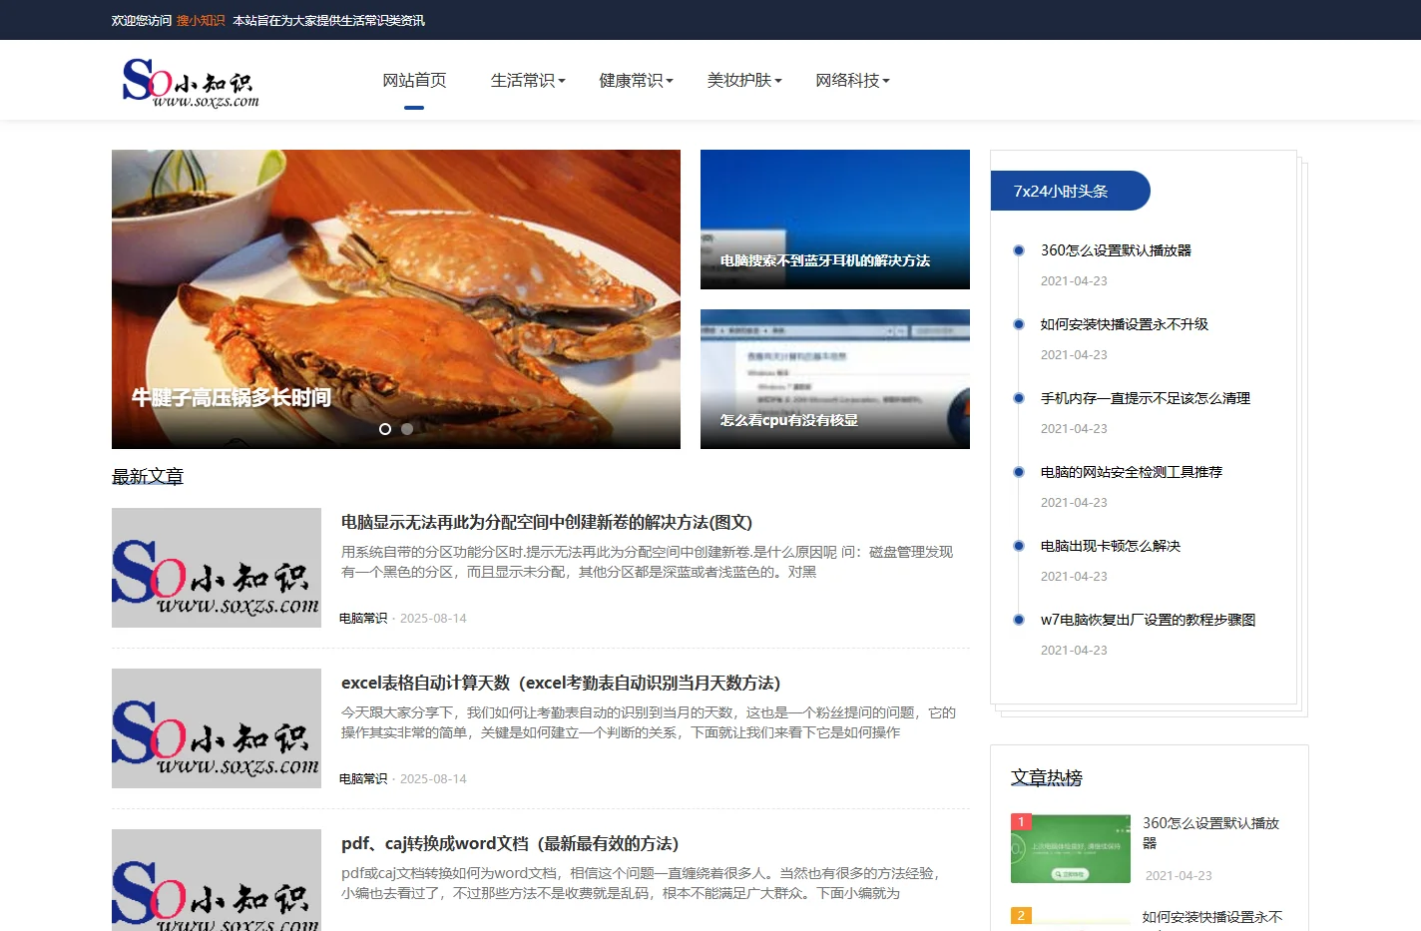Screen dimensions: 1421x931
Task: Open article excel表格自动计算天数
Action: (x=561, y=683)
